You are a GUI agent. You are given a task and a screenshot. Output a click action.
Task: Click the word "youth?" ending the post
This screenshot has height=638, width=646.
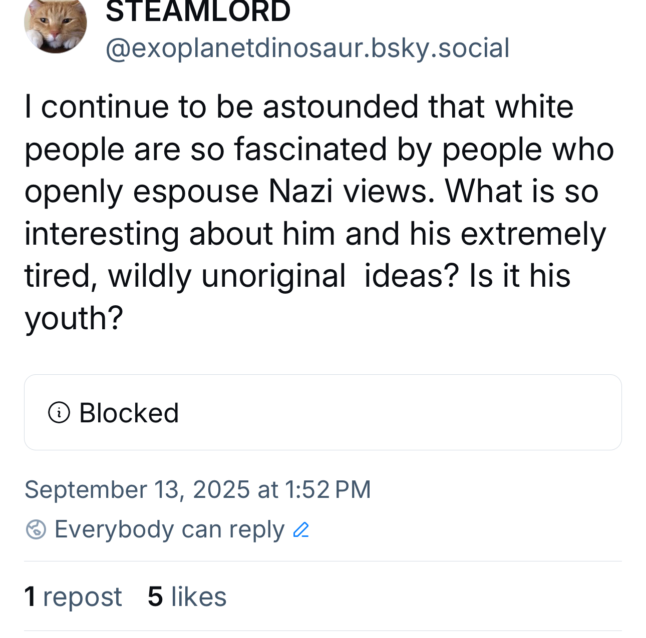click(x=74, y=319)
